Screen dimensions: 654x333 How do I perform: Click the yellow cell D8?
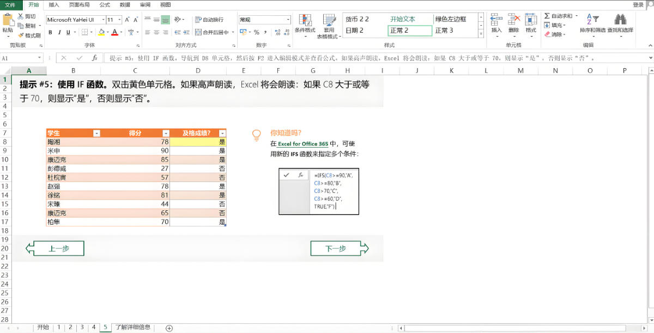[198, 142]
